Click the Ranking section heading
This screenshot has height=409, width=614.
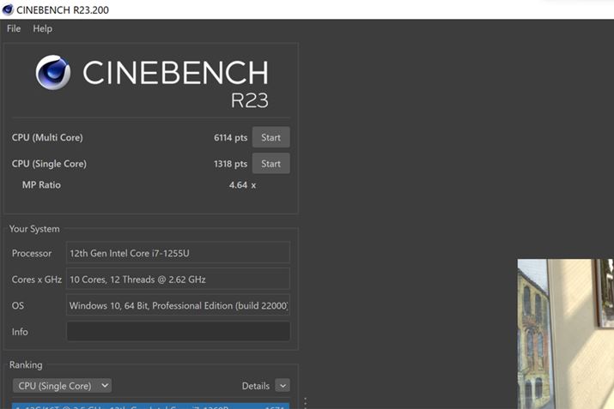26,364
